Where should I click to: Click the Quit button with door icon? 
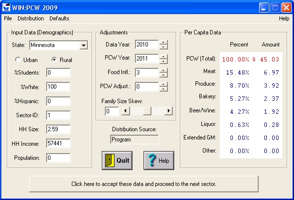pos(117,160)
